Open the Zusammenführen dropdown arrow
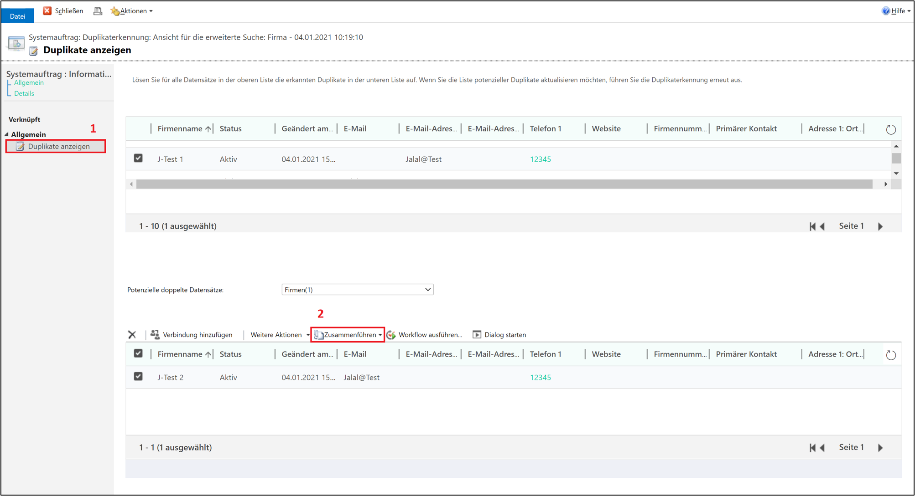915x496 pixels. tap(380, 335)
